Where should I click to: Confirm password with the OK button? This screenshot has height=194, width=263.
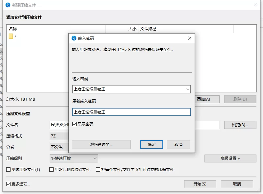pos(152,144)
